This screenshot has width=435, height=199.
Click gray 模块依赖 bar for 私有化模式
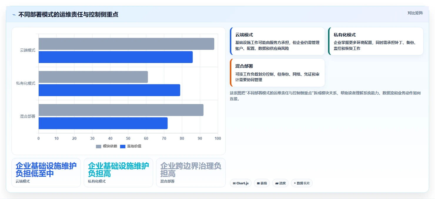pos(93,77)
